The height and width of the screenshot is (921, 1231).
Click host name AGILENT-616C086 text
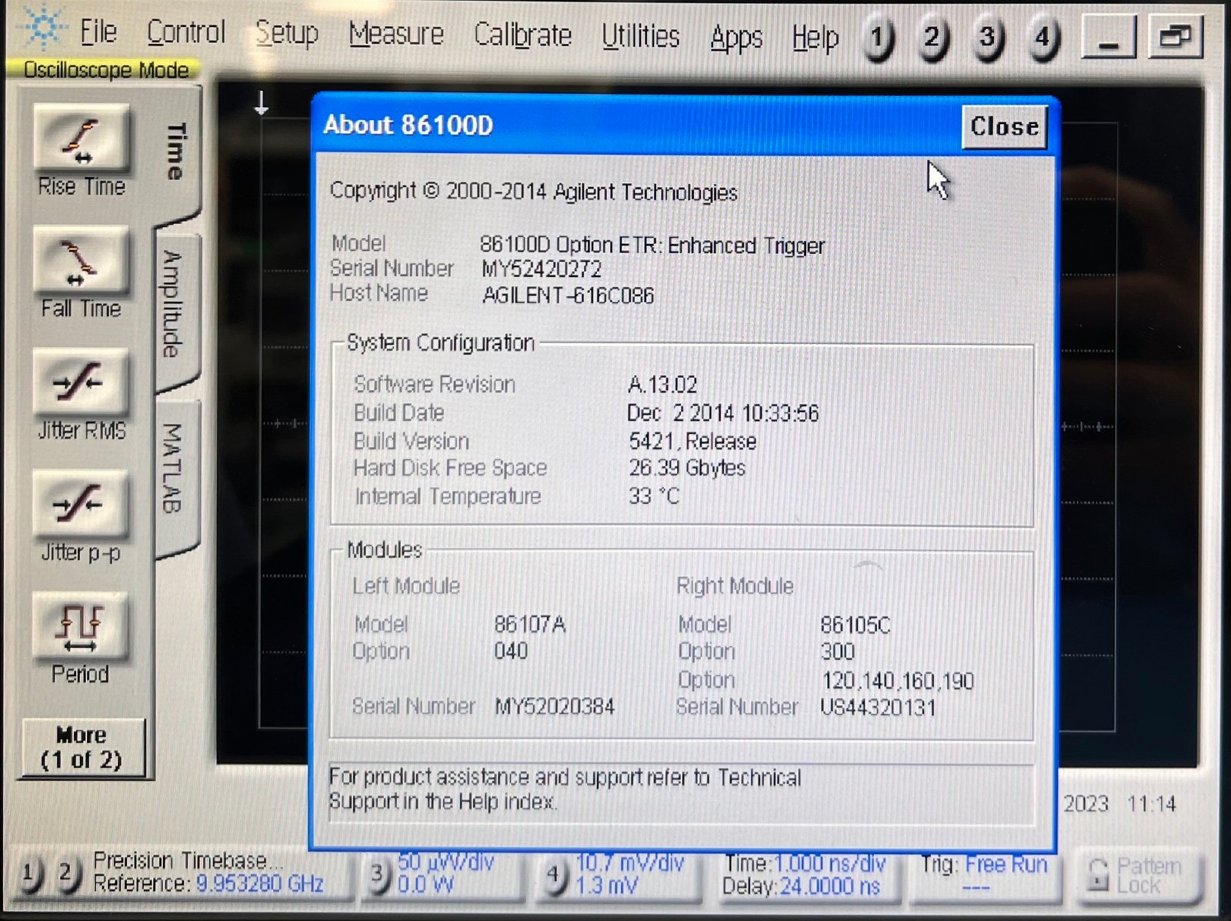coord(568,295)
